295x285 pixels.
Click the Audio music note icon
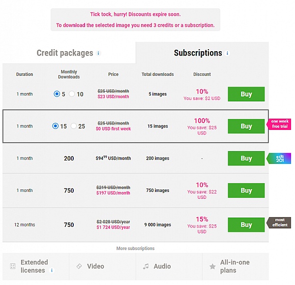click(x=146, y=266)
